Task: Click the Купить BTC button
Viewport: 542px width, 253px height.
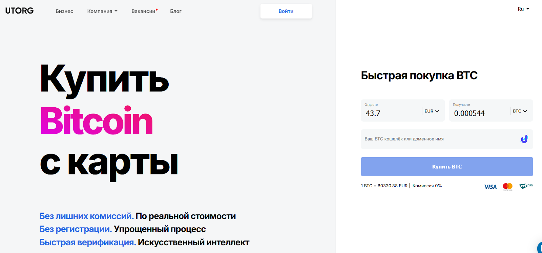Action: (447, 167)
